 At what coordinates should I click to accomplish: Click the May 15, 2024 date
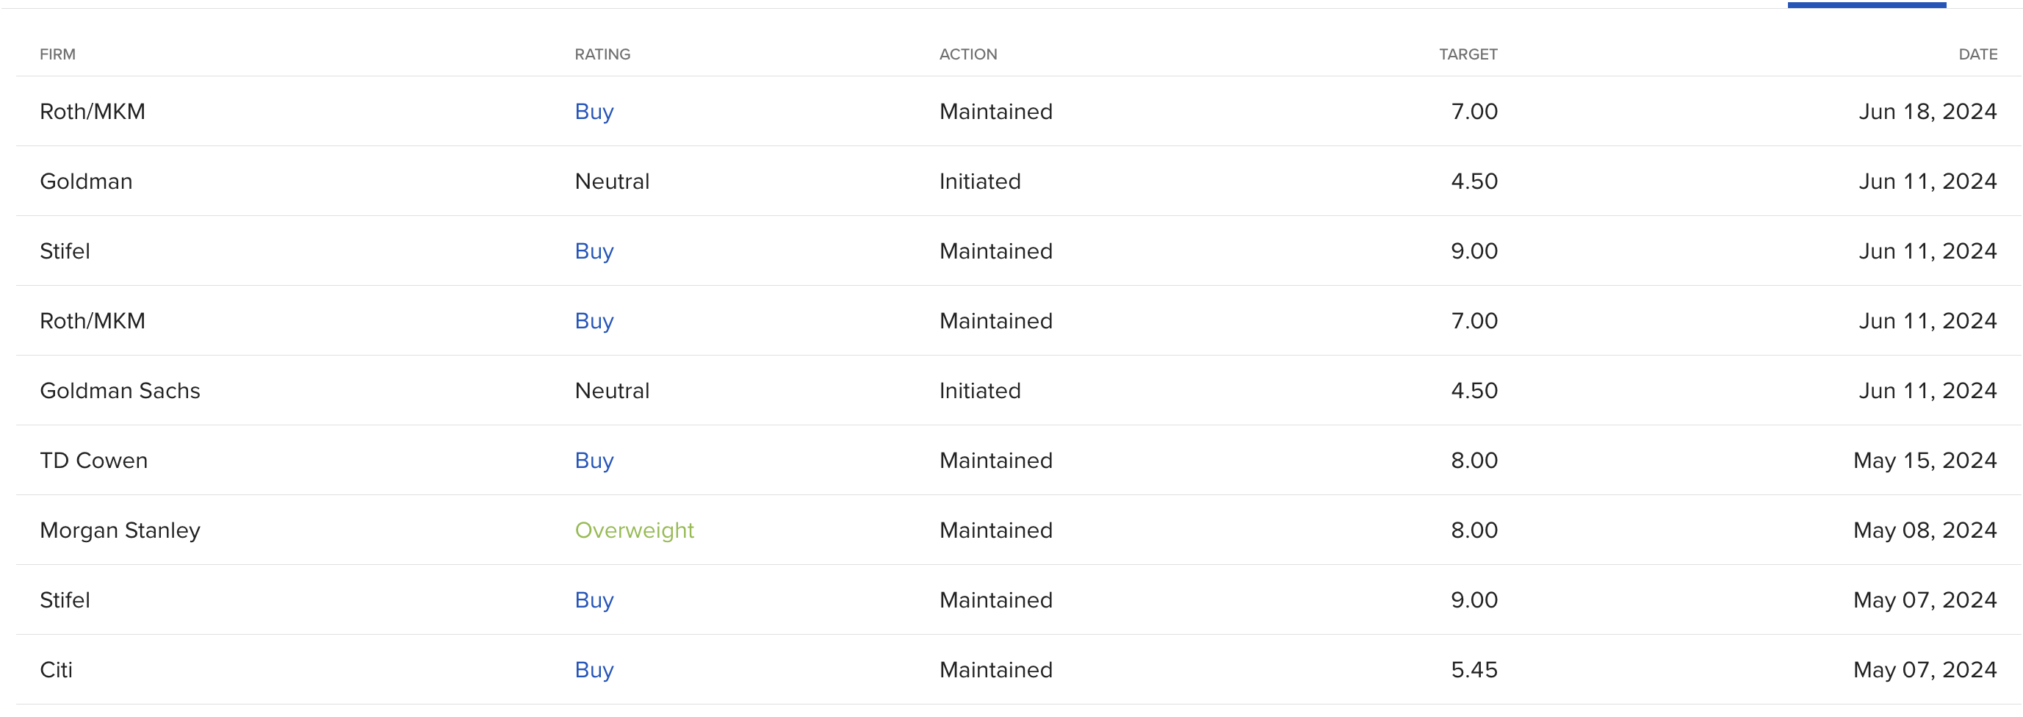1924,461
